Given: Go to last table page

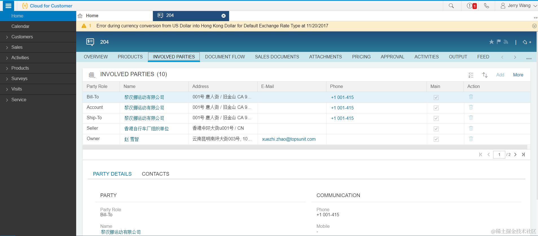Looking at the screenshot, I should click(x=523, y=155).
